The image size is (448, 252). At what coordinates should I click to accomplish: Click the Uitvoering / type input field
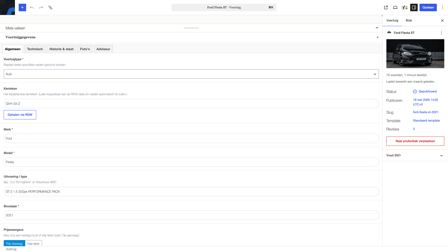click(x=191, y=192)
